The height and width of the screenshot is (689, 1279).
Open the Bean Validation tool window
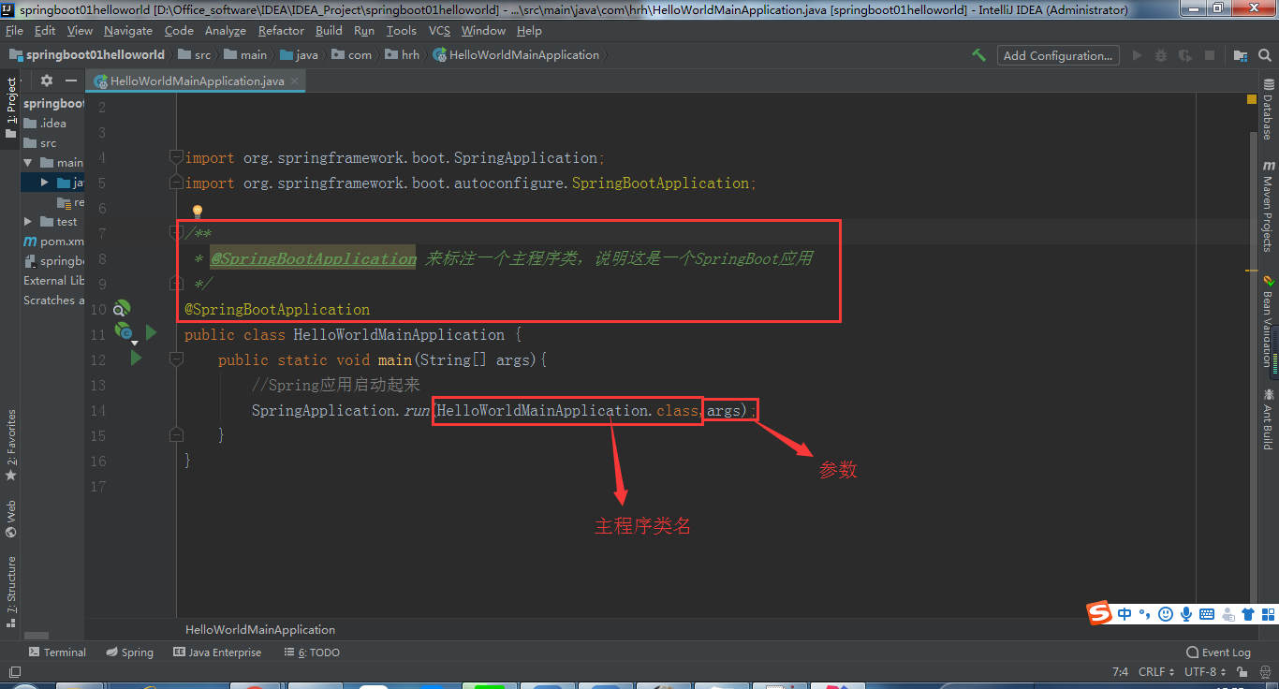coord(1269,321)
